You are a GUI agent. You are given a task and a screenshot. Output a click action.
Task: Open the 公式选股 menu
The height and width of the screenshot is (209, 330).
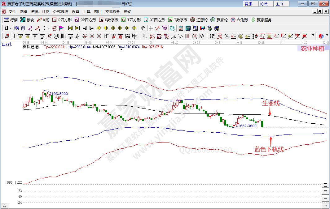point(61,12)
